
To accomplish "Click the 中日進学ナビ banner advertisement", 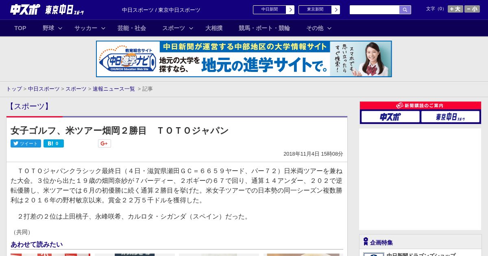I will click(x=244, y=59).
